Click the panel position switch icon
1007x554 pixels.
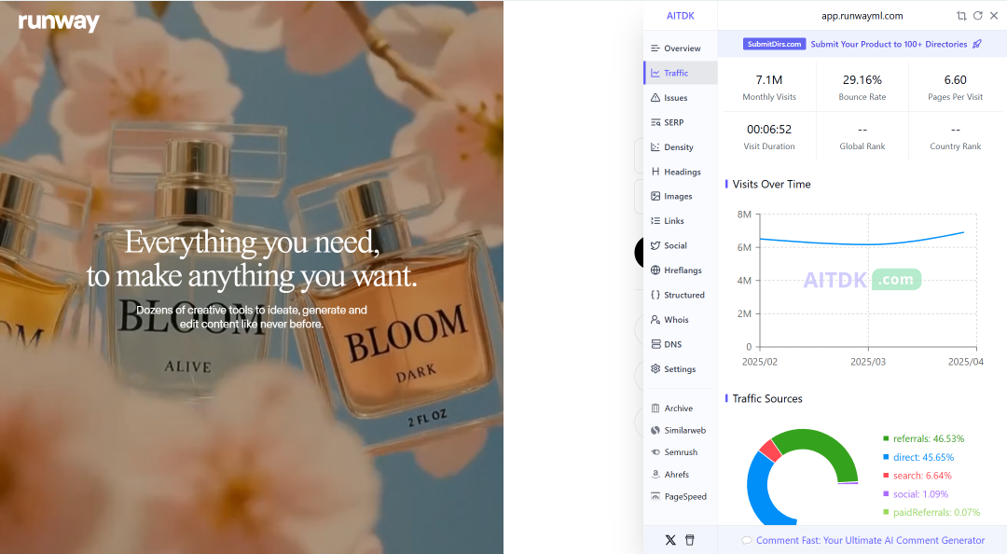click(961, 16)
